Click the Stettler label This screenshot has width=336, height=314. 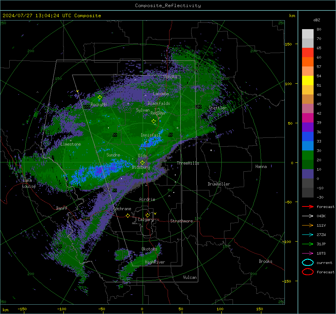(x=218, y=108)
